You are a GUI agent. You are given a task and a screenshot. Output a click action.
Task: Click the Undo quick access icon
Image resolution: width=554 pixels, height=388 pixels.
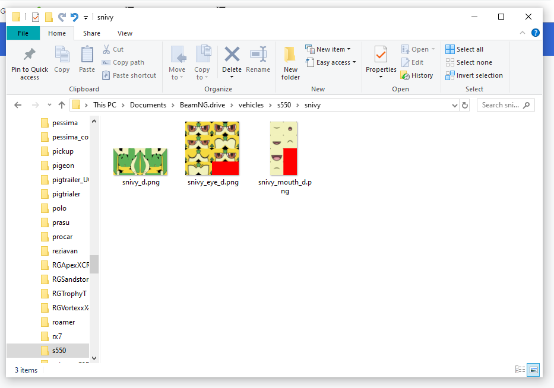click(74, 17)
